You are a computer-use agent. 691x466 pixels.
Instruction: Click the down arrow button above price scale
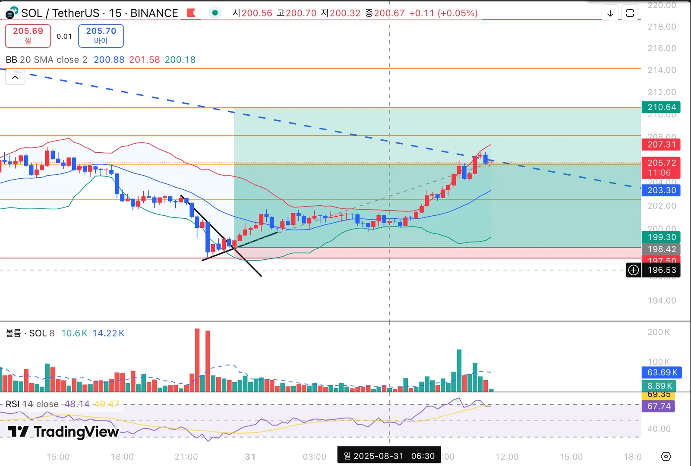click(610, 13)
